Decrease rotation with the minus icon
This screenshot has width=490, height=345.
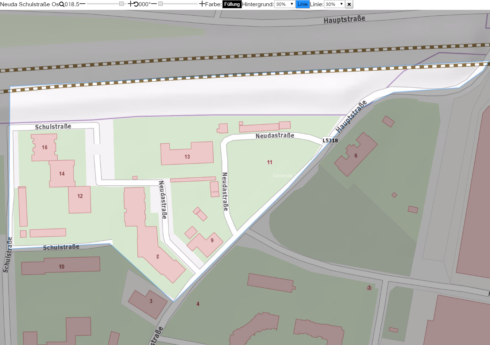[x=154, y=4]
